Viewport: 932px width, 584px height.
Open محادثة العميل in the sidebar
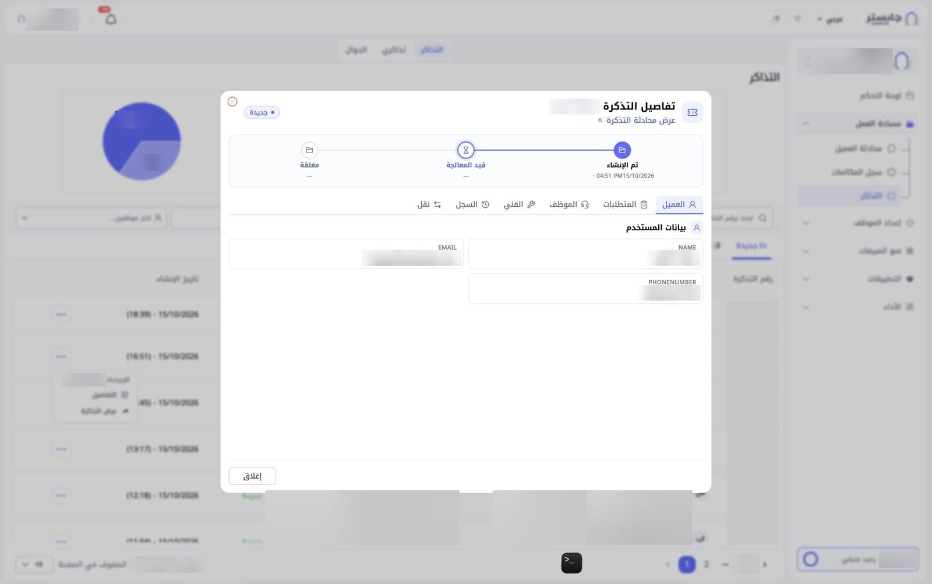click(x=864, y=148)
